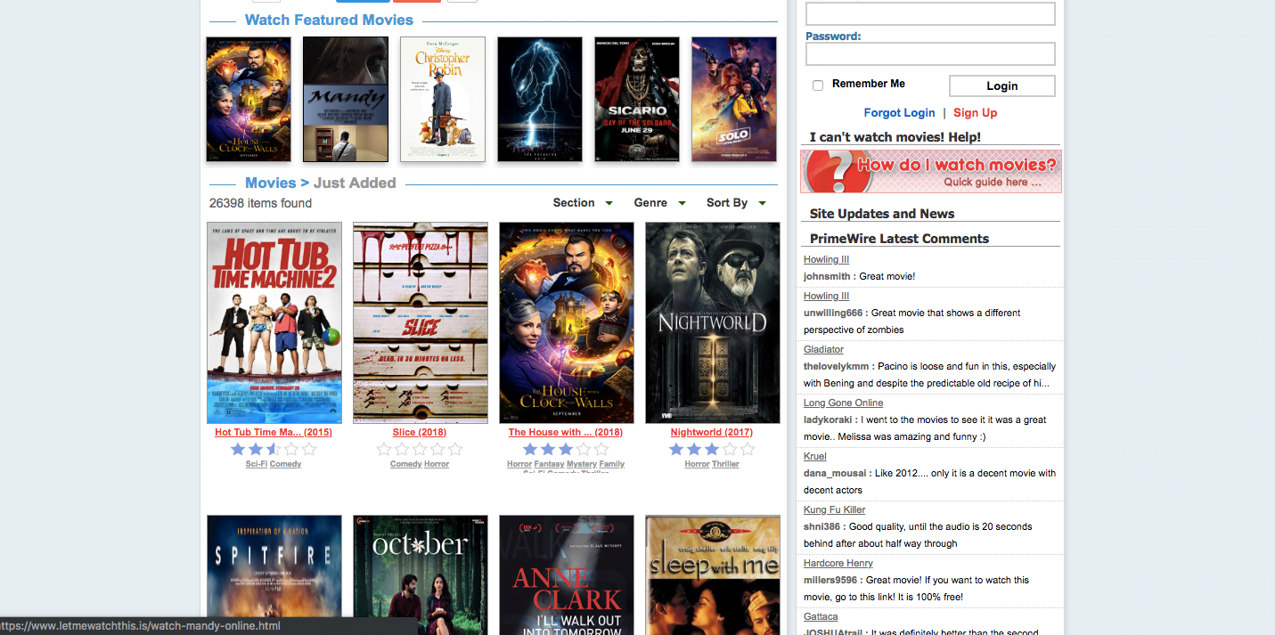Open Christopher Robin featured movie poster
Screen dimensions: 1275x635
point(443,99)
